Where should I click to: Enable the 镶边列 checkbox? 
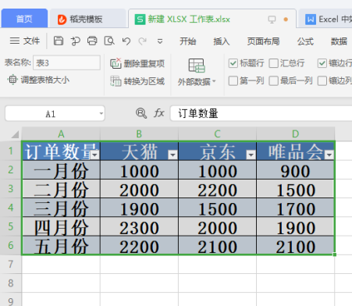pos(322,80)
